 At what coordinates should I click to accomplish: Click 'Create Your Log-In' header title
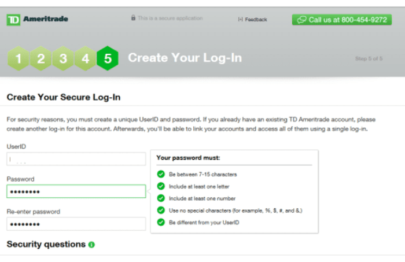point(185,58)
